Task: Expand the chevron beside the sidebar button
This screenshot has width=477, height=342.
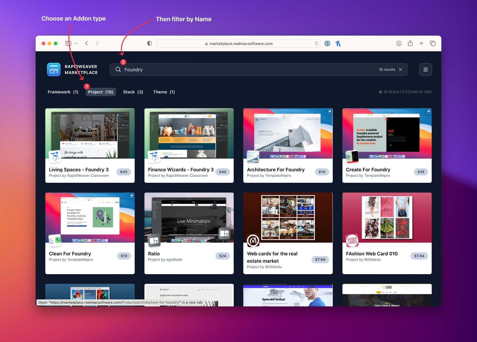Action: [76, 43]
